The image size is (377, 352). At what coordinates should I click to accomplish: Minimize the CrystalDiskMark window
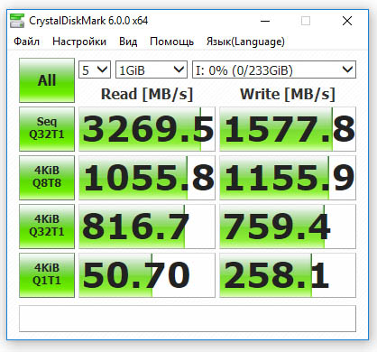point(265,21)
